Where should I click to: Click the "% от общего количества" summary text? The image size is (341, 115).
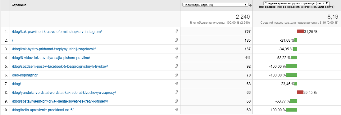point(220,23)
